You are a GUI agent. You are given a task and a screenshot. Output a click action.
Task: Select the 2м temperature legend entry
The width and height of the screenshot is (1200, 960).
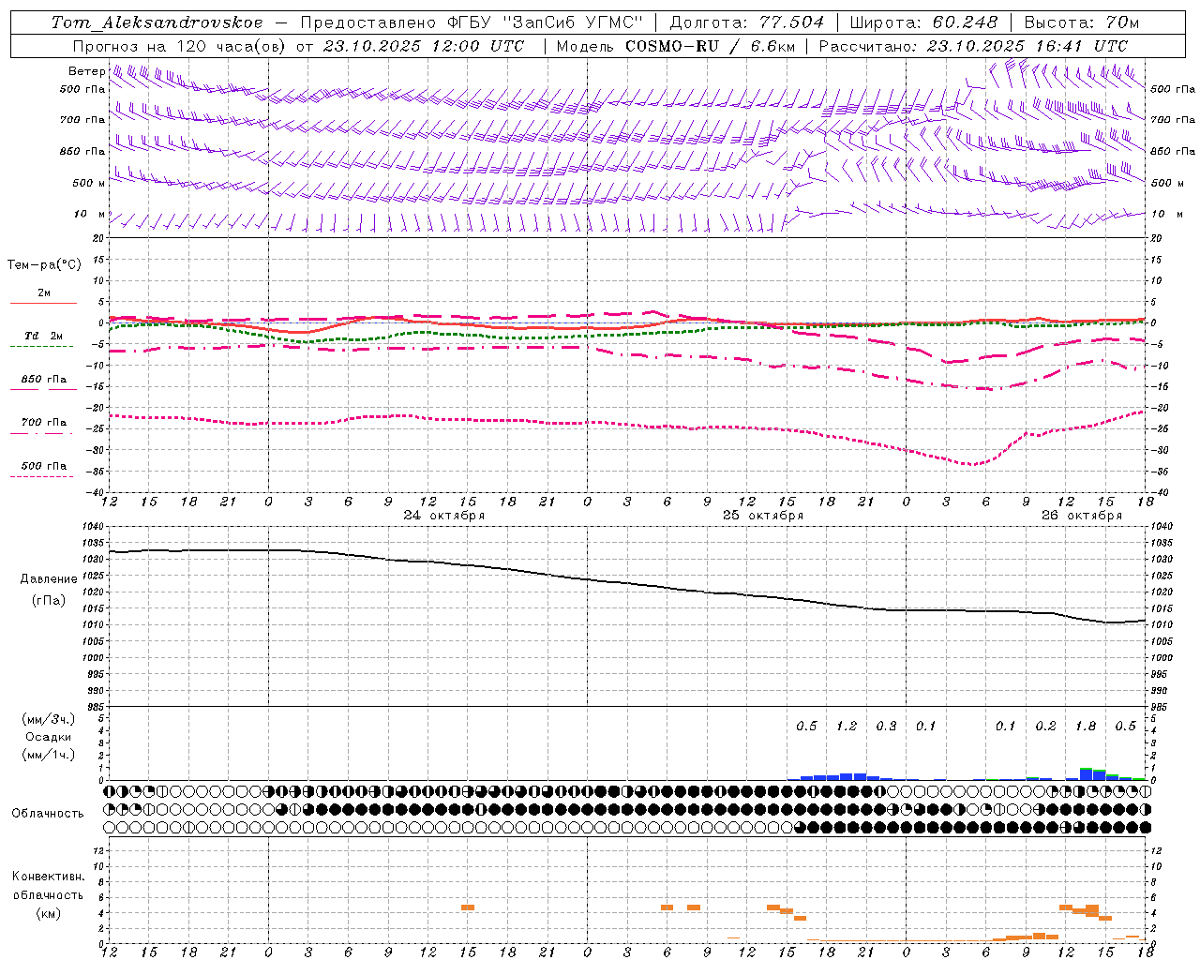click(44, 293)
